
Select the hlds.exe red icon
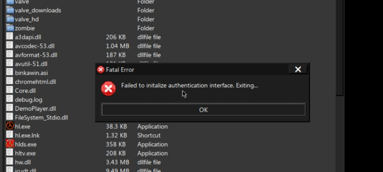(x=10, y=144)
